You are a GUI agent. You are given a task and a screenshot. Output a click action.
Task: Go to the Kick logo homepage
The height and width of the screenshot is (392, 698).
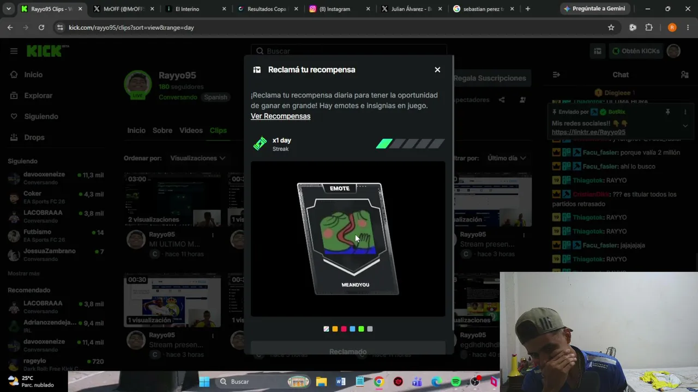coord(47,51)
